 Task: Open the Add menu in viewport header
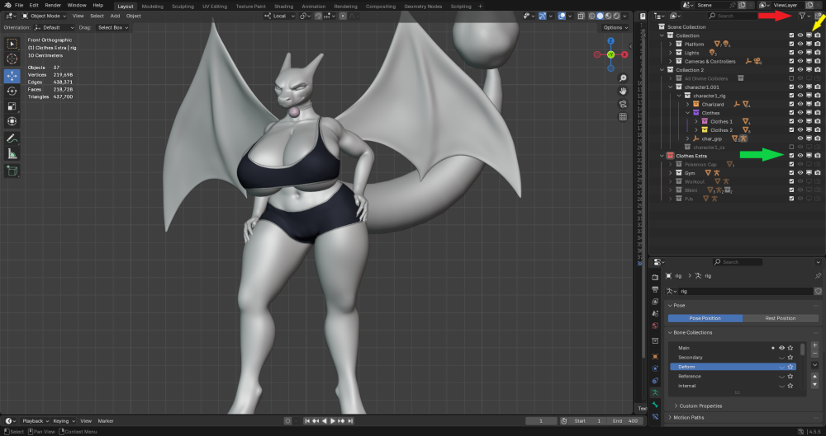[x=115, y=16]
